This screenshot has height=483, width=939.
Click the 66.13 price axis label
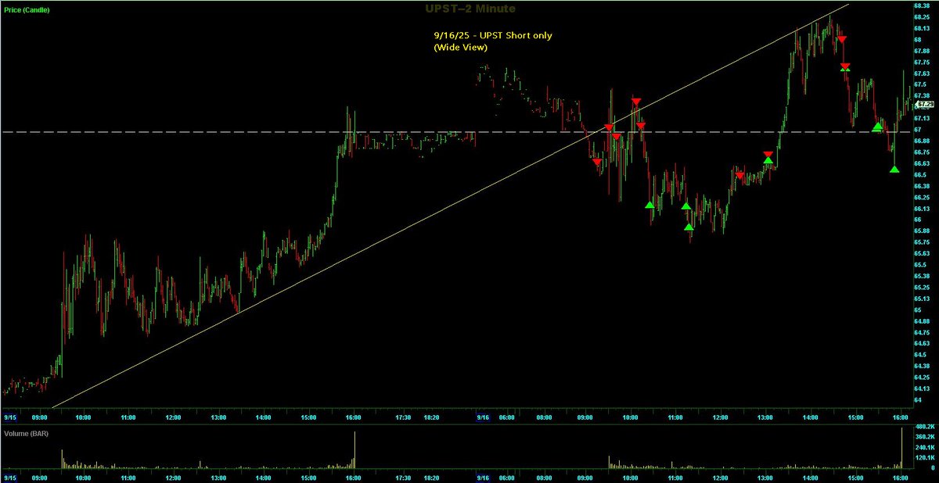point(921,209)
